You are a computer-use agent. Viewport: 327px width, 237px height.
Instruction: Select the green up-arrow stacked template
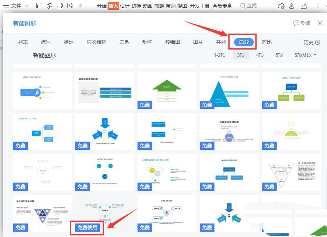click(167, 90)
